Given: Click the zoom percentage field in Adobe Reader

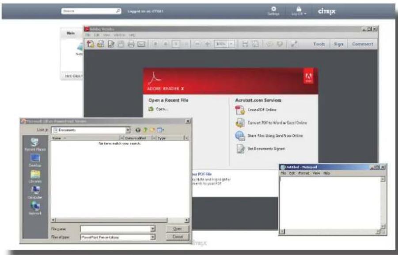Looking at the screenshot, I should (x=221, y=44).
